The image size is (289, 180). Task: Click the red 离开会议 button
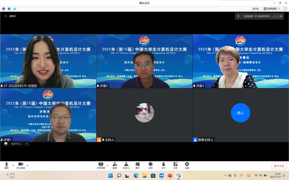click(279, 166)
